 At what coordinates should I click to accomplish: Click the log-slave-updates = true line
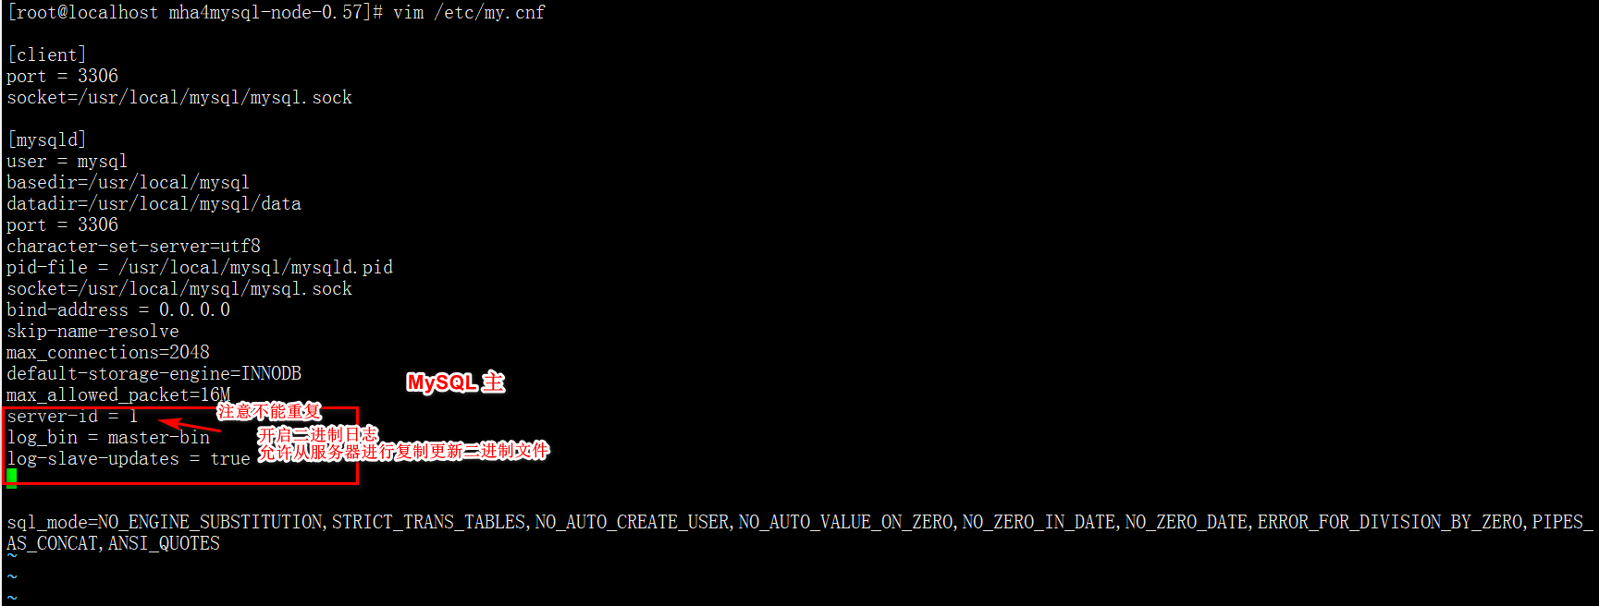coord(129,459)
